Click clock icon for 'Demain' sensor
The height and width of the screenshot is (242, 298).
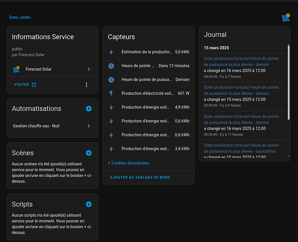tap(111, 80)
